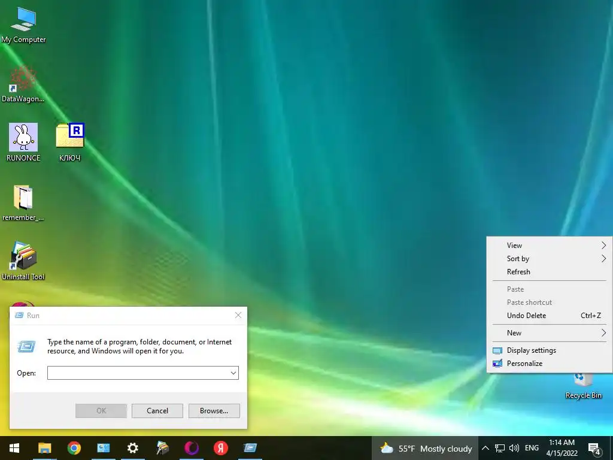Open the Windows Start menu
Viewport: 613px width, 460px height.
tap(14, 448)
